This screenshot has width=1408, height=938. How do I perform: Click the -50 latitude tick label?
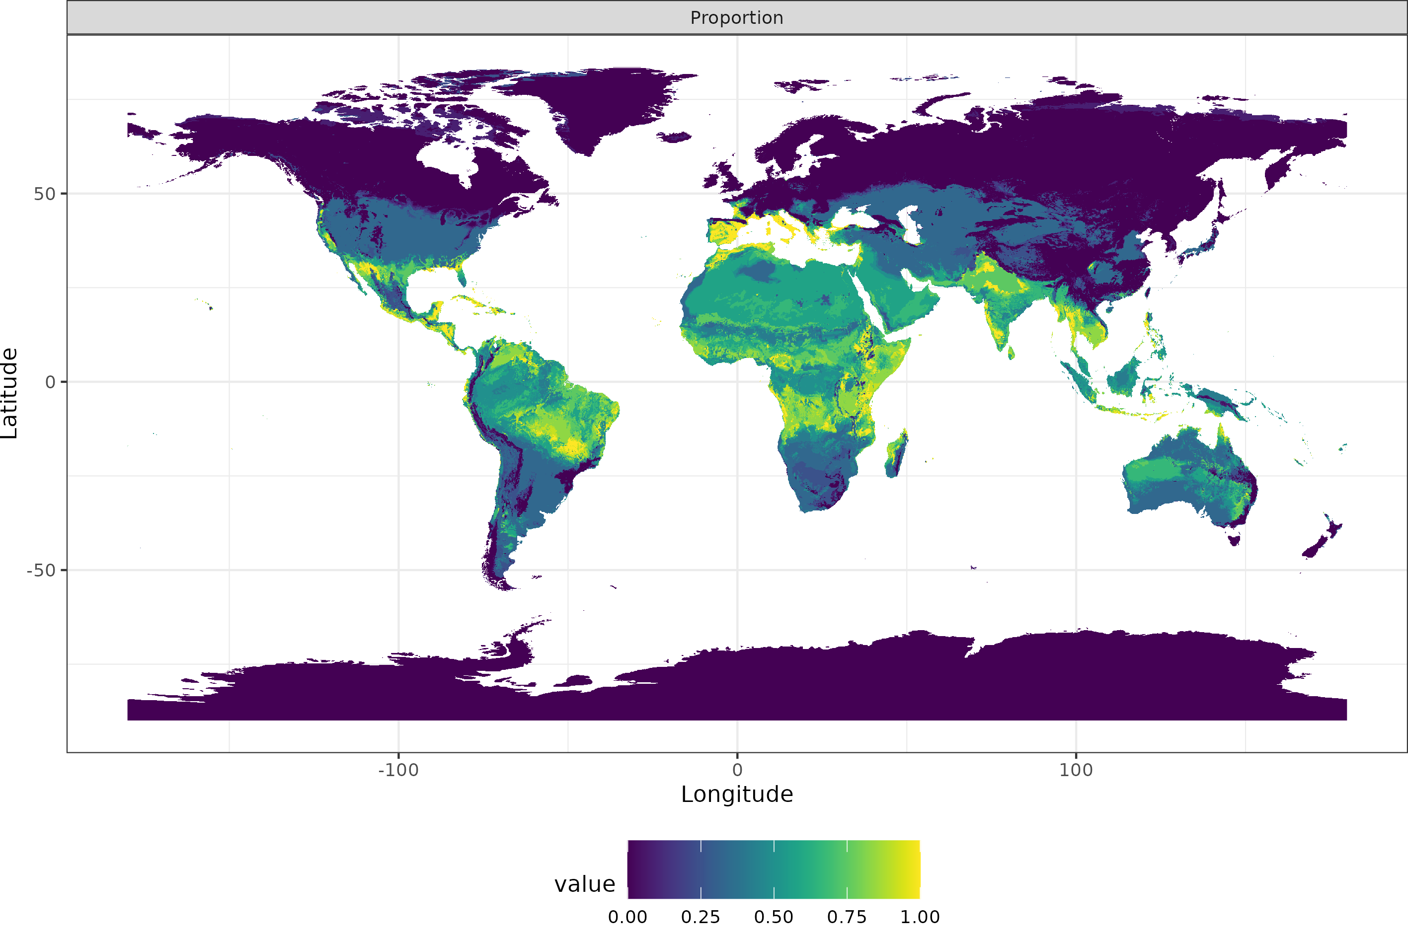41,570
